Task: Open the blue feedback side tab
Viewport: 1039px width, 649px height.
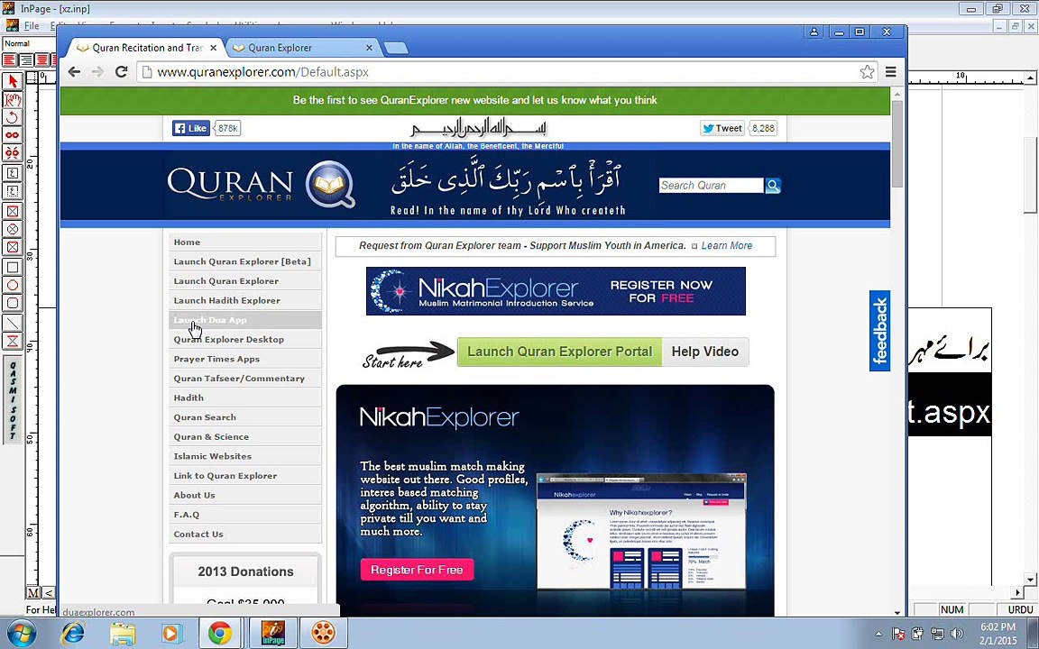Action: [x=879, y=331]
